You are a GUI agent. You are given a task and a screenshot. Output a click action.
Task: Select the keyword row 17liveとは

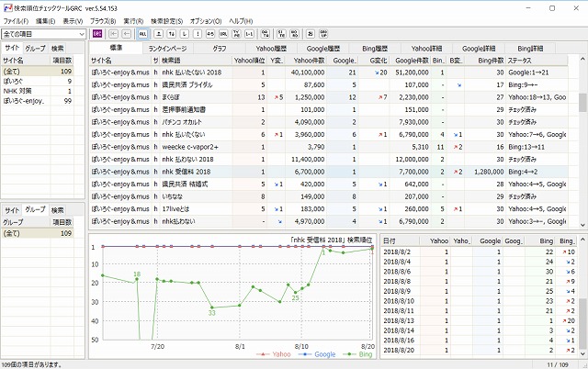pos(329,209)
